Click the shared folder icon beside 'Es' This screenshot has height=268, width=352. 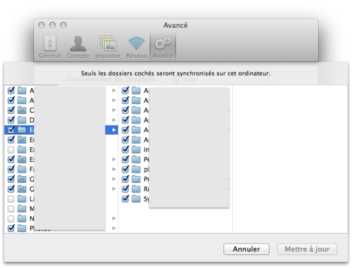(22, 159)
